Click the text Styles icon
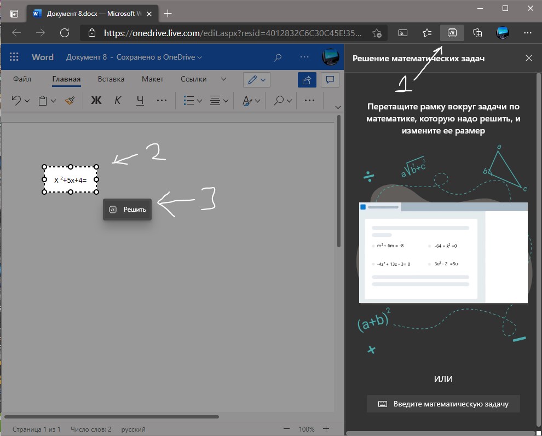The image size is (542, 436). click(247, 101)
